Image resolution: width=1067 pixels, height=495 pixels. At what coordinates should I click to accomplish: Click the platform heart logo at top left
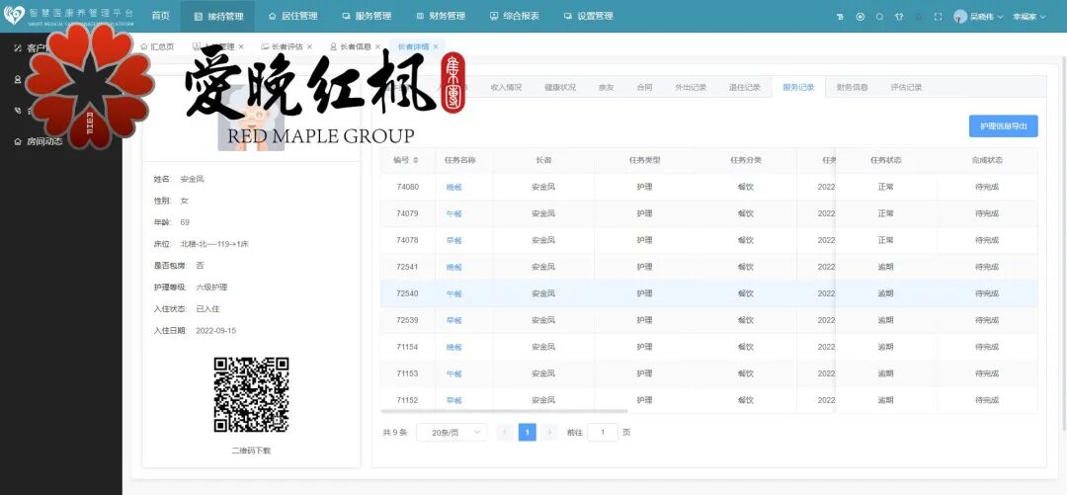(14, 16)
